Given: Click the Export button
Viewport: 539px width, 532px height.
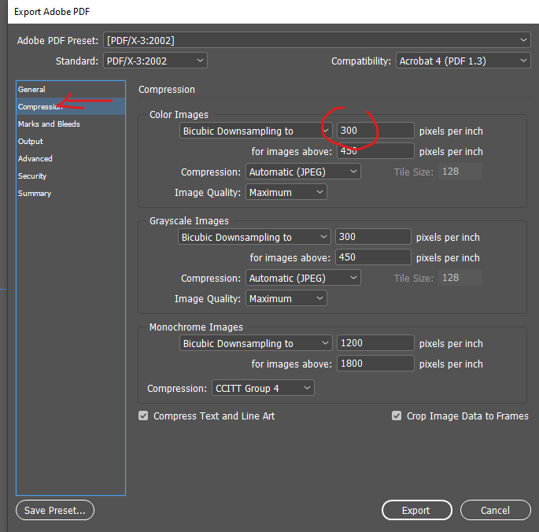Looking at the screenshot, I should (416, 510).
